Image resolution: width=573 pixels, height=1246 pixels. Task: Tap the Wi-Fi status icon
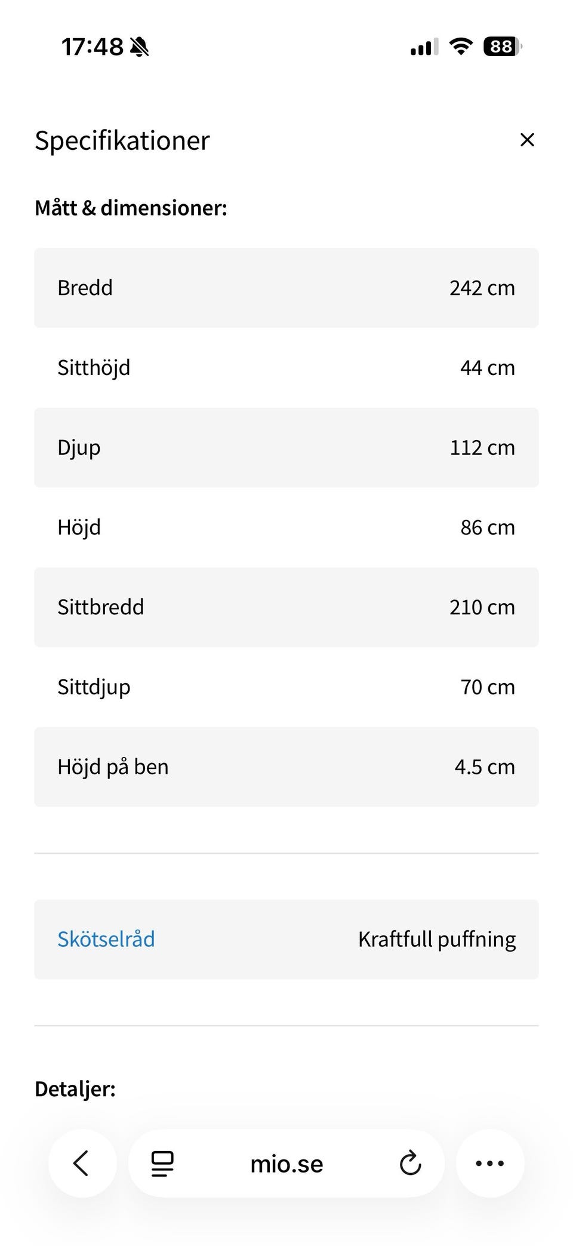(x=460, y=47)
